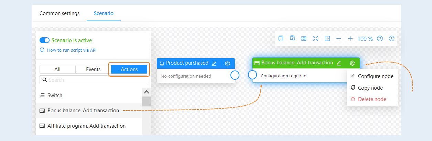Click the dotted grid toggle icon

[327, 39]
